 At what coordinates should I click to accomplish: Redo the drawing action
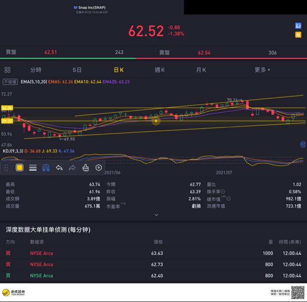click(72, 168)
